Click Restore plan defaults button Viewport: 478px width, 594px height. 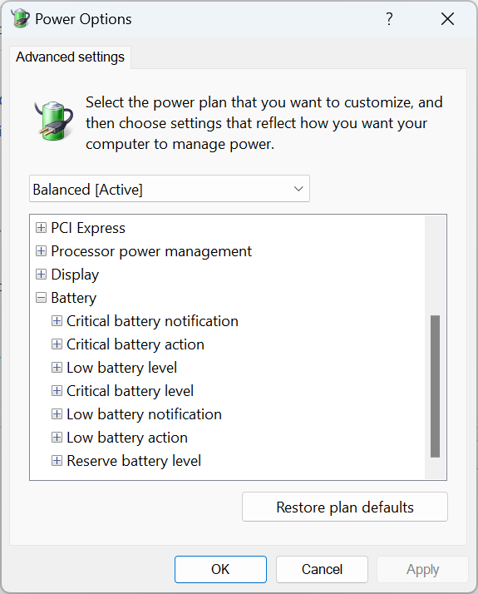345,507
